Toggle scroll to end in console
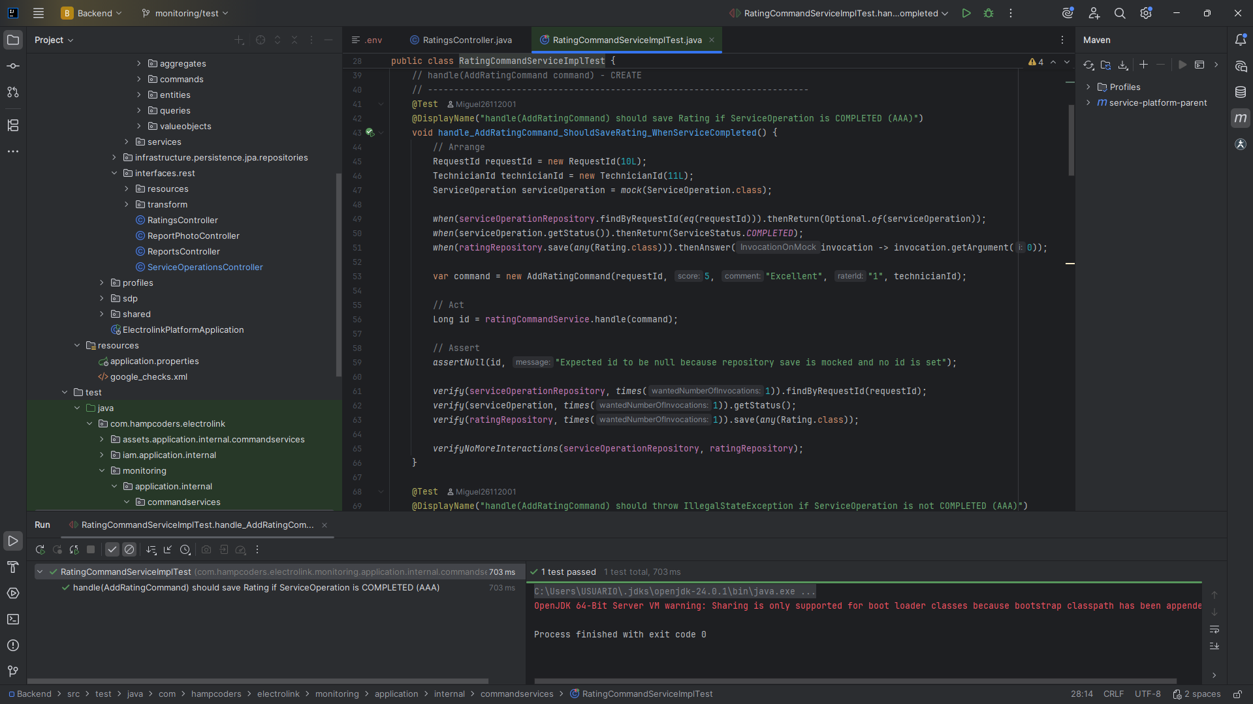Screen dimensions: 1253x704 click(1214, 646)
